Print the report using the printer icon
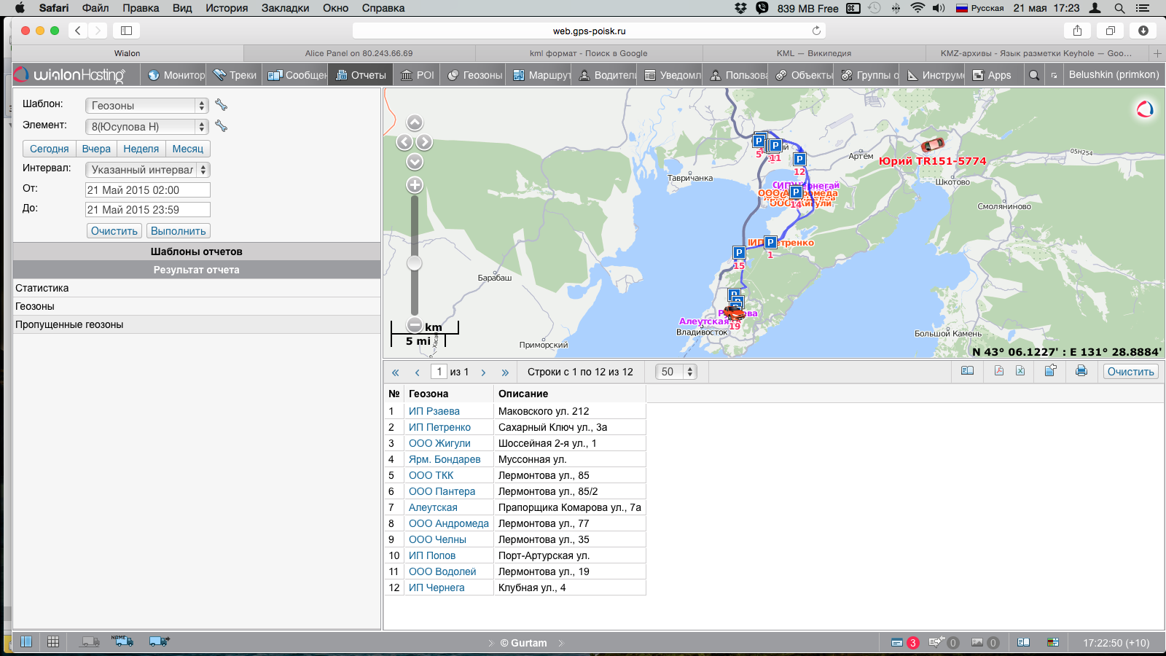 1081,371
